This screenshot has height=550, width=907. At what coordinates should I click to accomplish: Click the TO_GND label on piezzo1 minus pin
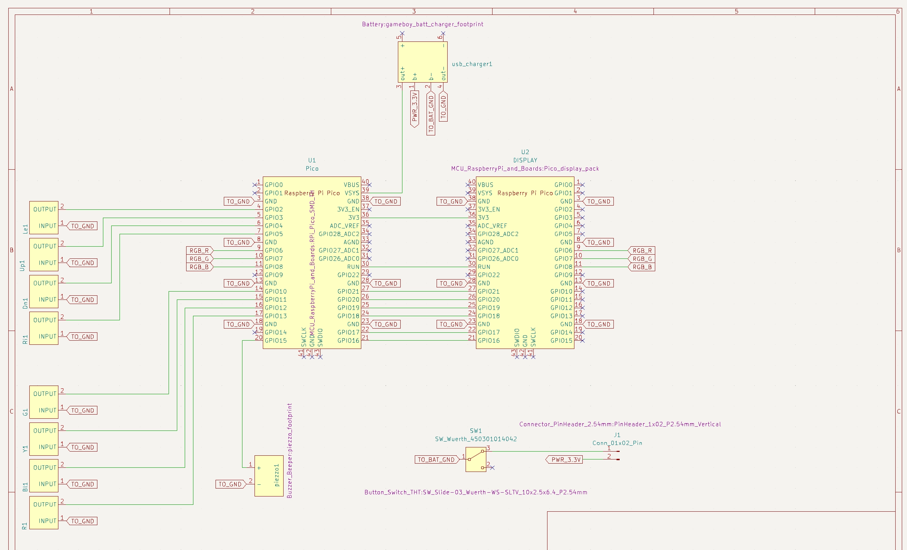click(231, 484)
